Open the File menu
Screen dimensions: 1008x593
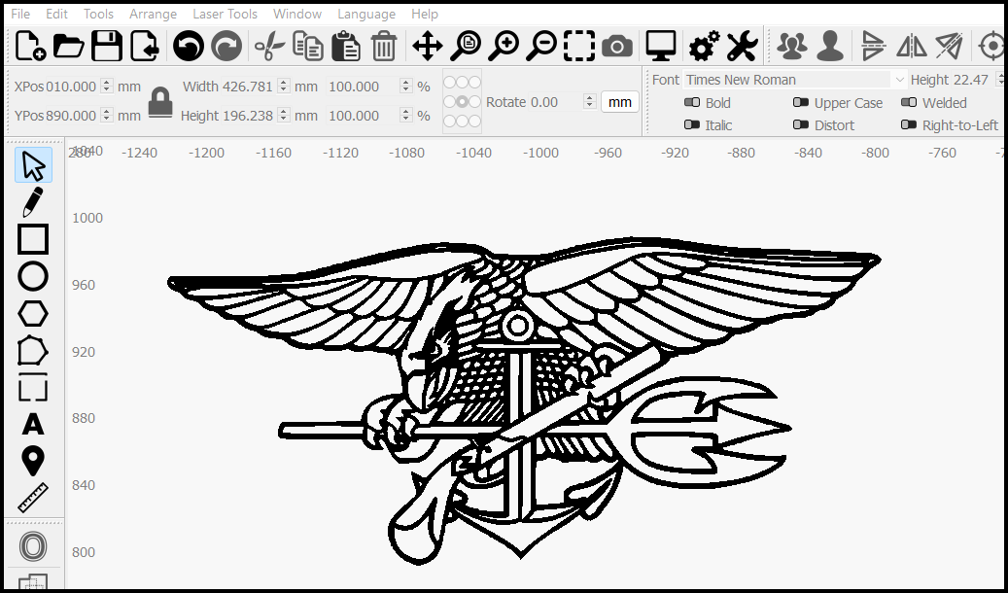[x=20, y=14]
